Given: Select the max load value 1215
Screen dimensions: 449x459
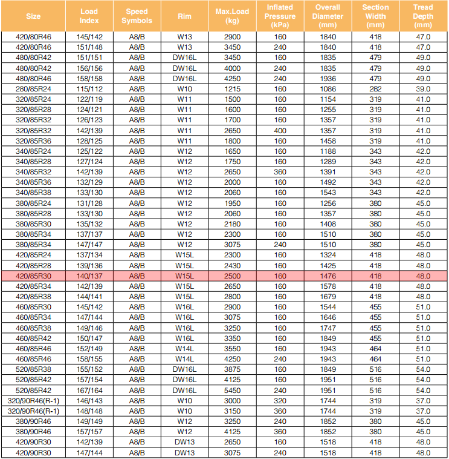Looking at the screenshot, I should 232,88.
